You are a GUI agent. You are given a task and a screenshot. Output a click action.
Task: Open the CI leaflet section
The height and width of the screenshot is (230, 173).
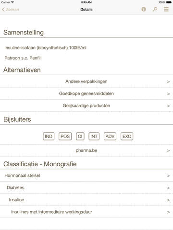click(x=80, y=137)
